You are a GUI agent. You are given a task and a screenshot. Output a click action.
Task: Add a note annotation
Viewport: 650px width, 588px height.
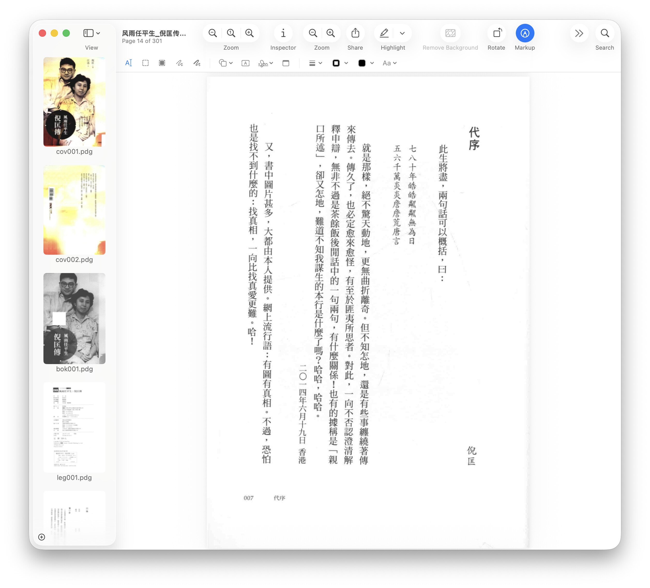pyautogui.click(x=286, y=63)
